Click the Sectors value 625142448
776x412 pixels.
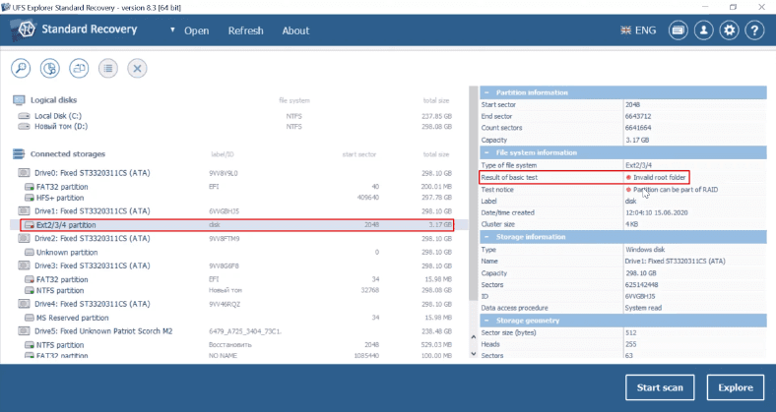point(640,285)
